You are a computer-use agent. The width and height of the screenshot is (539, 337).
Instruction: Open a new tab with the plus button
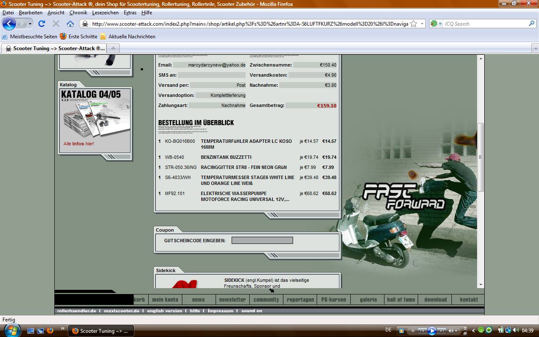tap(113, 48)
